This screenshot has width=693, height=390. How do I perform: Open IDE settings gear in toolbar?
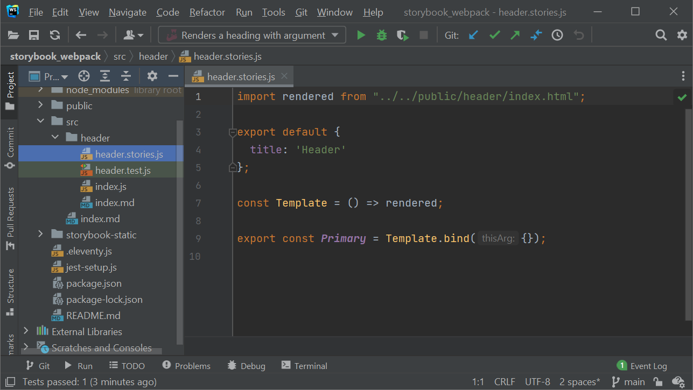coord(682,36)
